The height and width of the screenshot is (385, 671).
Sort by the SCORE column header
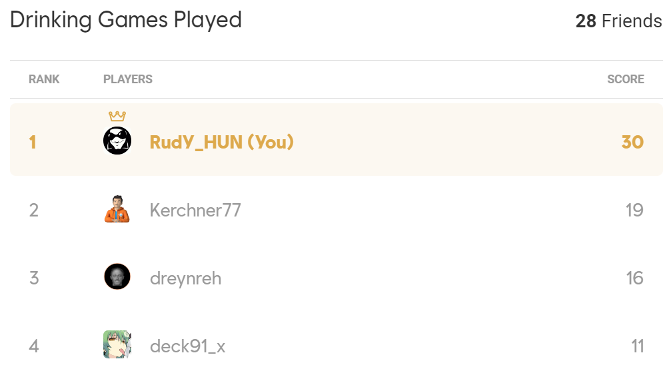tap(625, 79)
